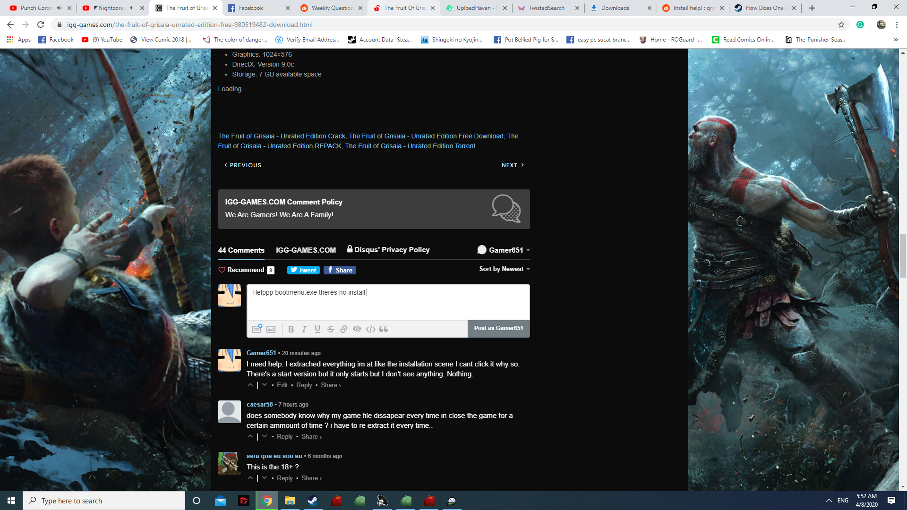Bookmark this page with the star
The height and width of the screenshot is (510, 907).
click(841, 25)
